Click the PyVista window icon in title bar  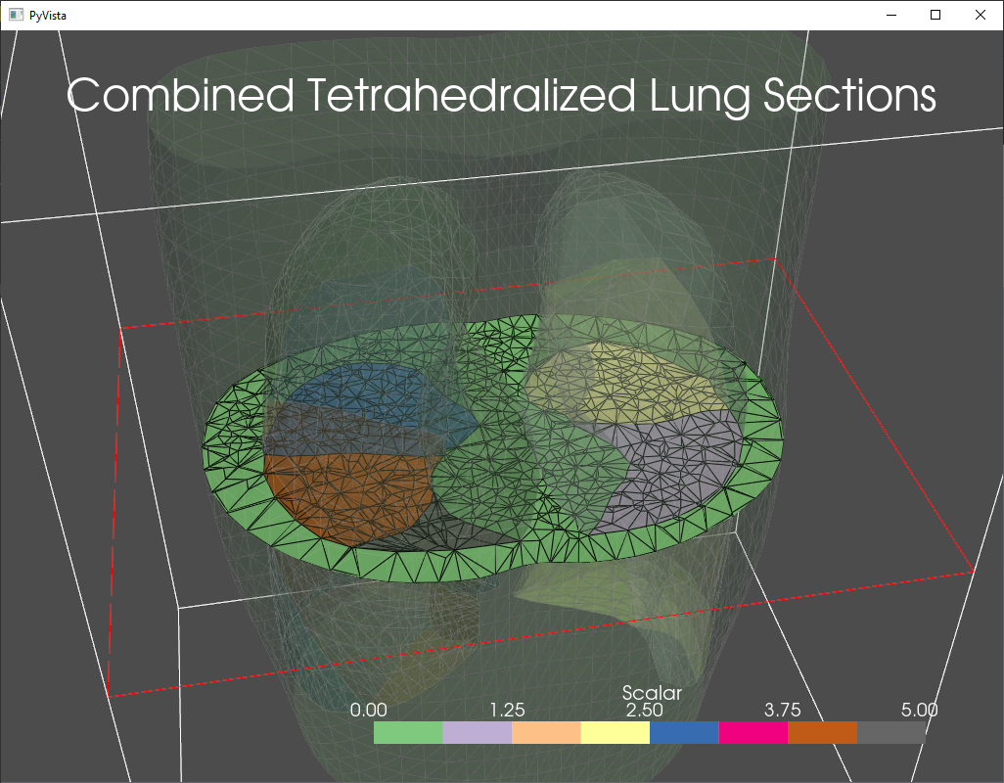16,15
